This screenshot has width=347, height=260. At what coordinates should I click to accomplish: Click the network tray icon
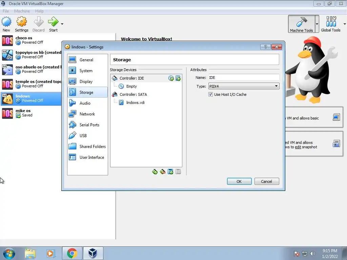click(305, 254)
